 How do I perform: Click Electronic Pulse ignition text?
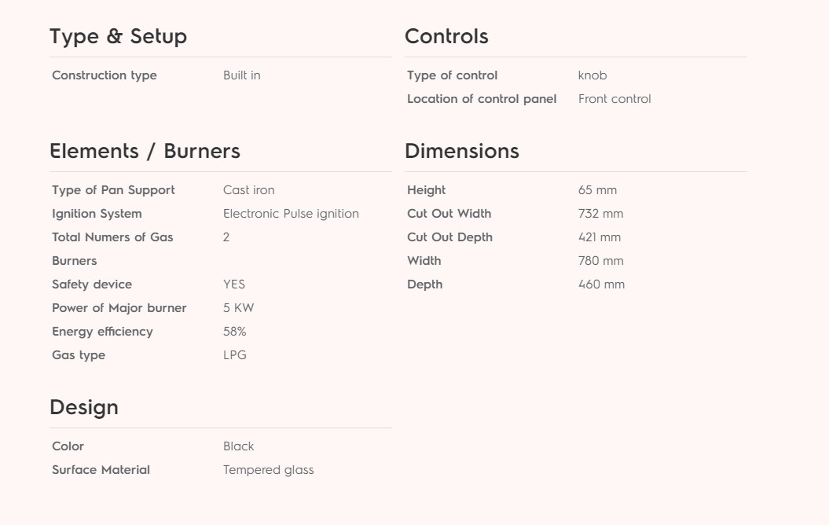coord(291,214)
